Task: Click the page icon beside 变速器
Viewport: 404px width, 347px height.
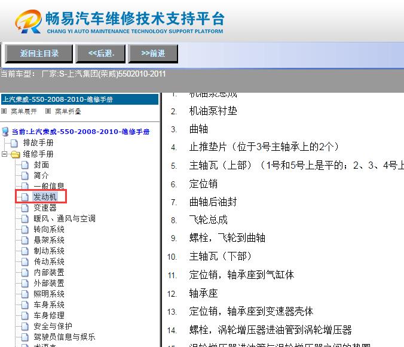Action: [25, 208]
